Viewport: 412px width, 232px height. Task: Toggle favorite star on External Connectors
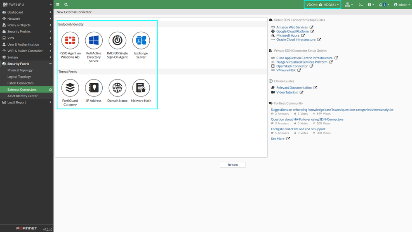50,89
